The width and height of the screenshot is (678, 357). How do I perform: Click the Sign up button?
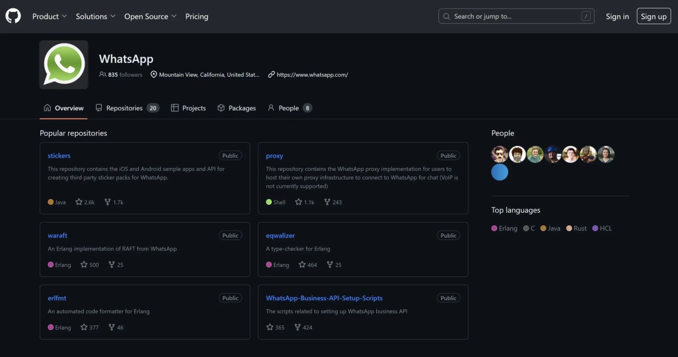tap(654, 16)
